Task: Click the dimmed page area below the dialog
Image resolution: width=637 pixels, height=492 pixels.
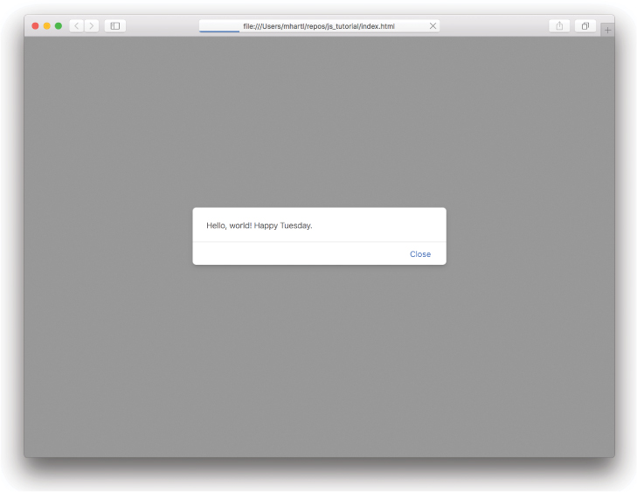Action: [319, 358]
